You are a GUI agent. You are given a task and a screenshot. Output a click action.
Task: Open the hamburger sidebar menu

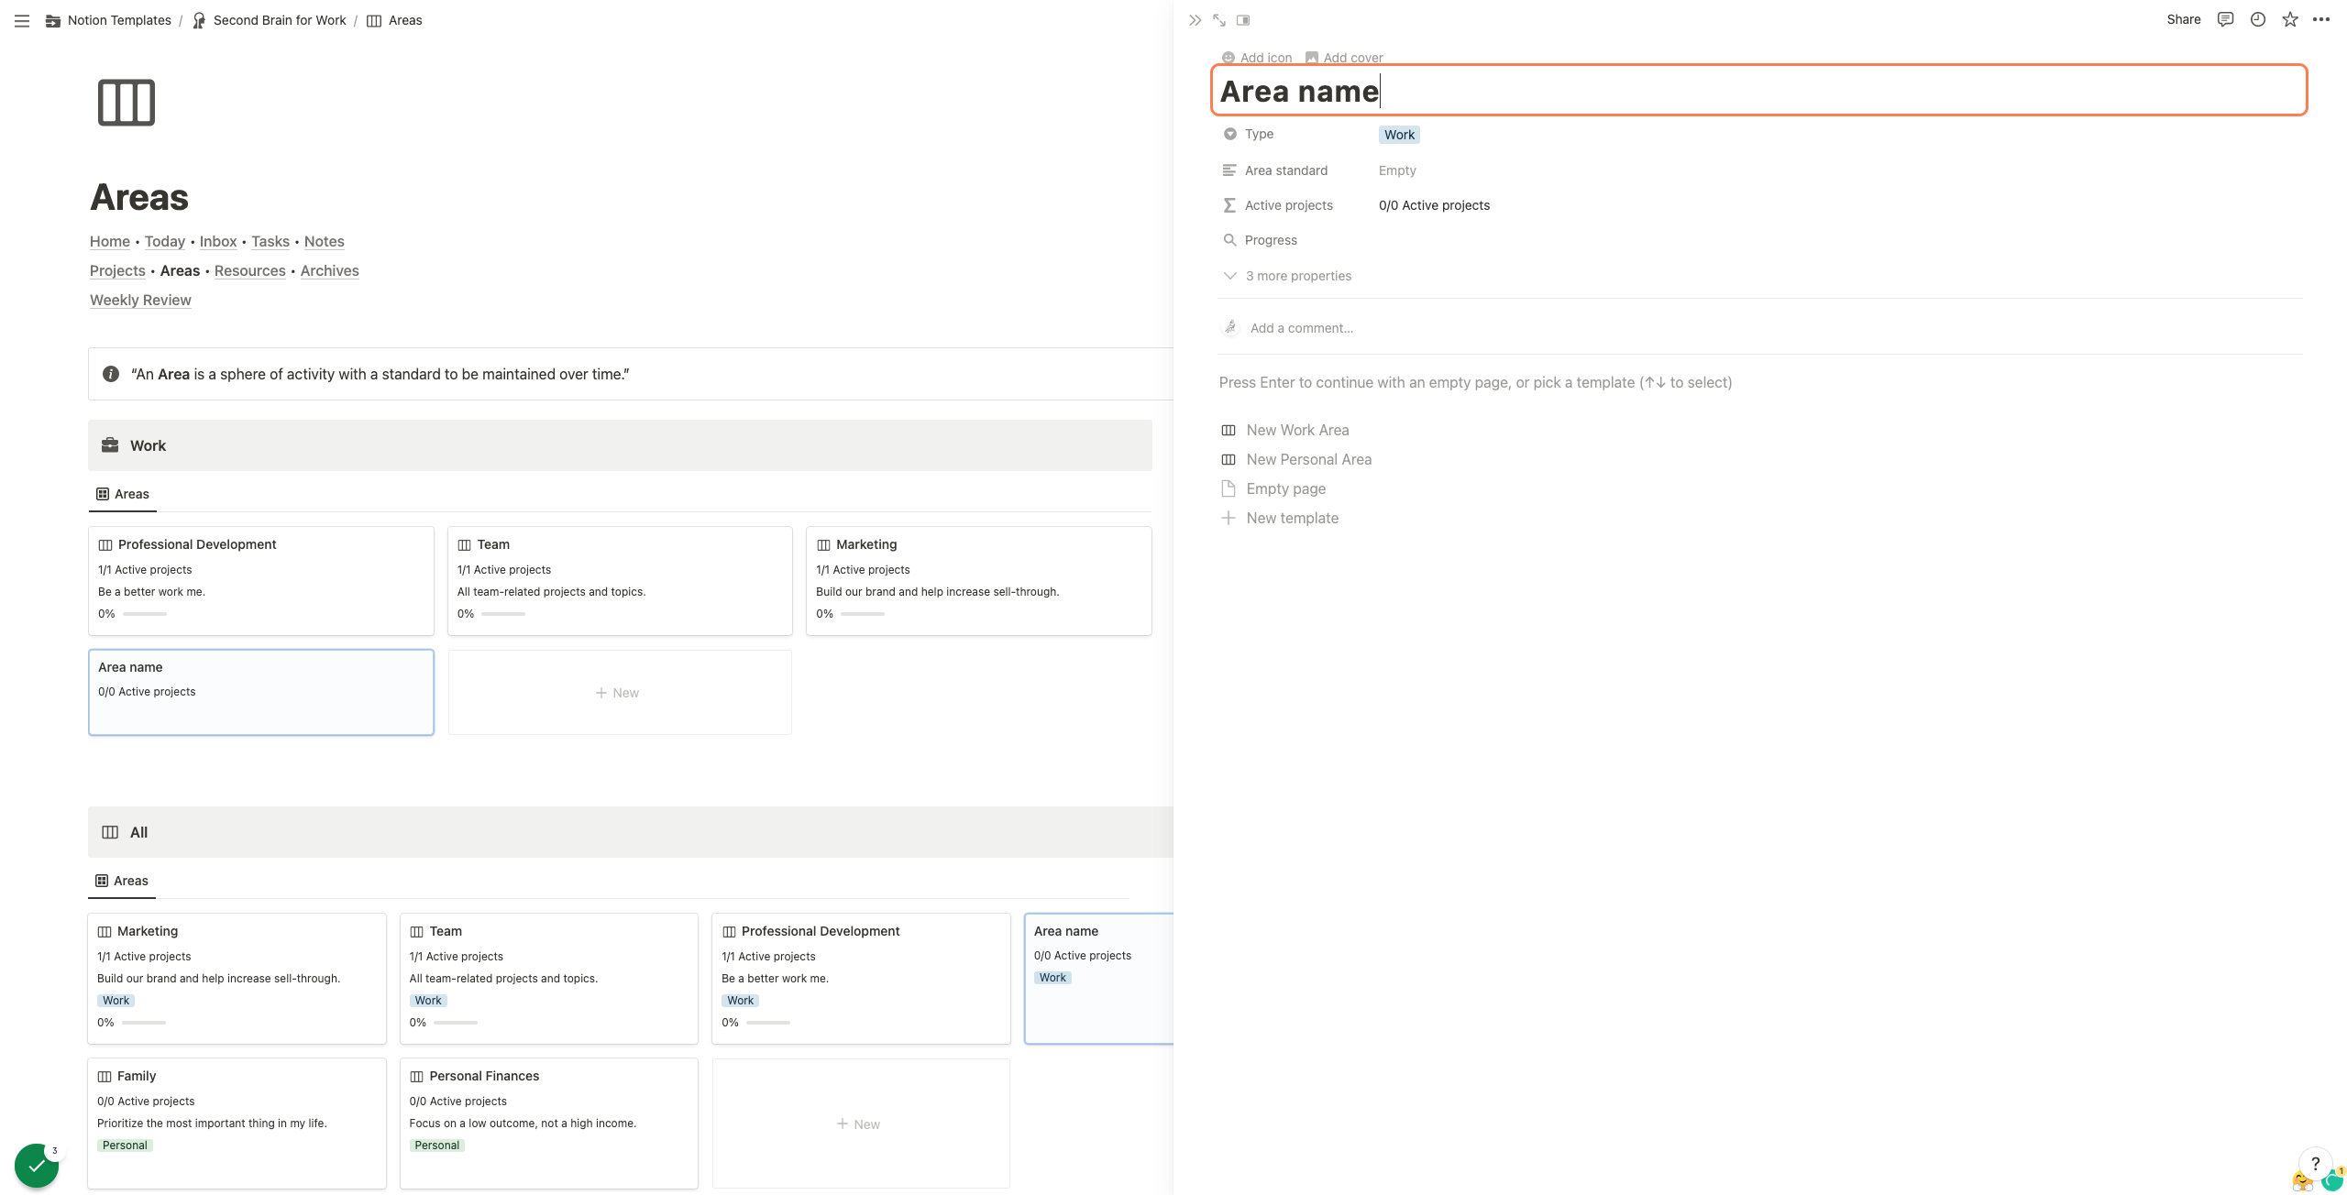(x=22, y=20)
